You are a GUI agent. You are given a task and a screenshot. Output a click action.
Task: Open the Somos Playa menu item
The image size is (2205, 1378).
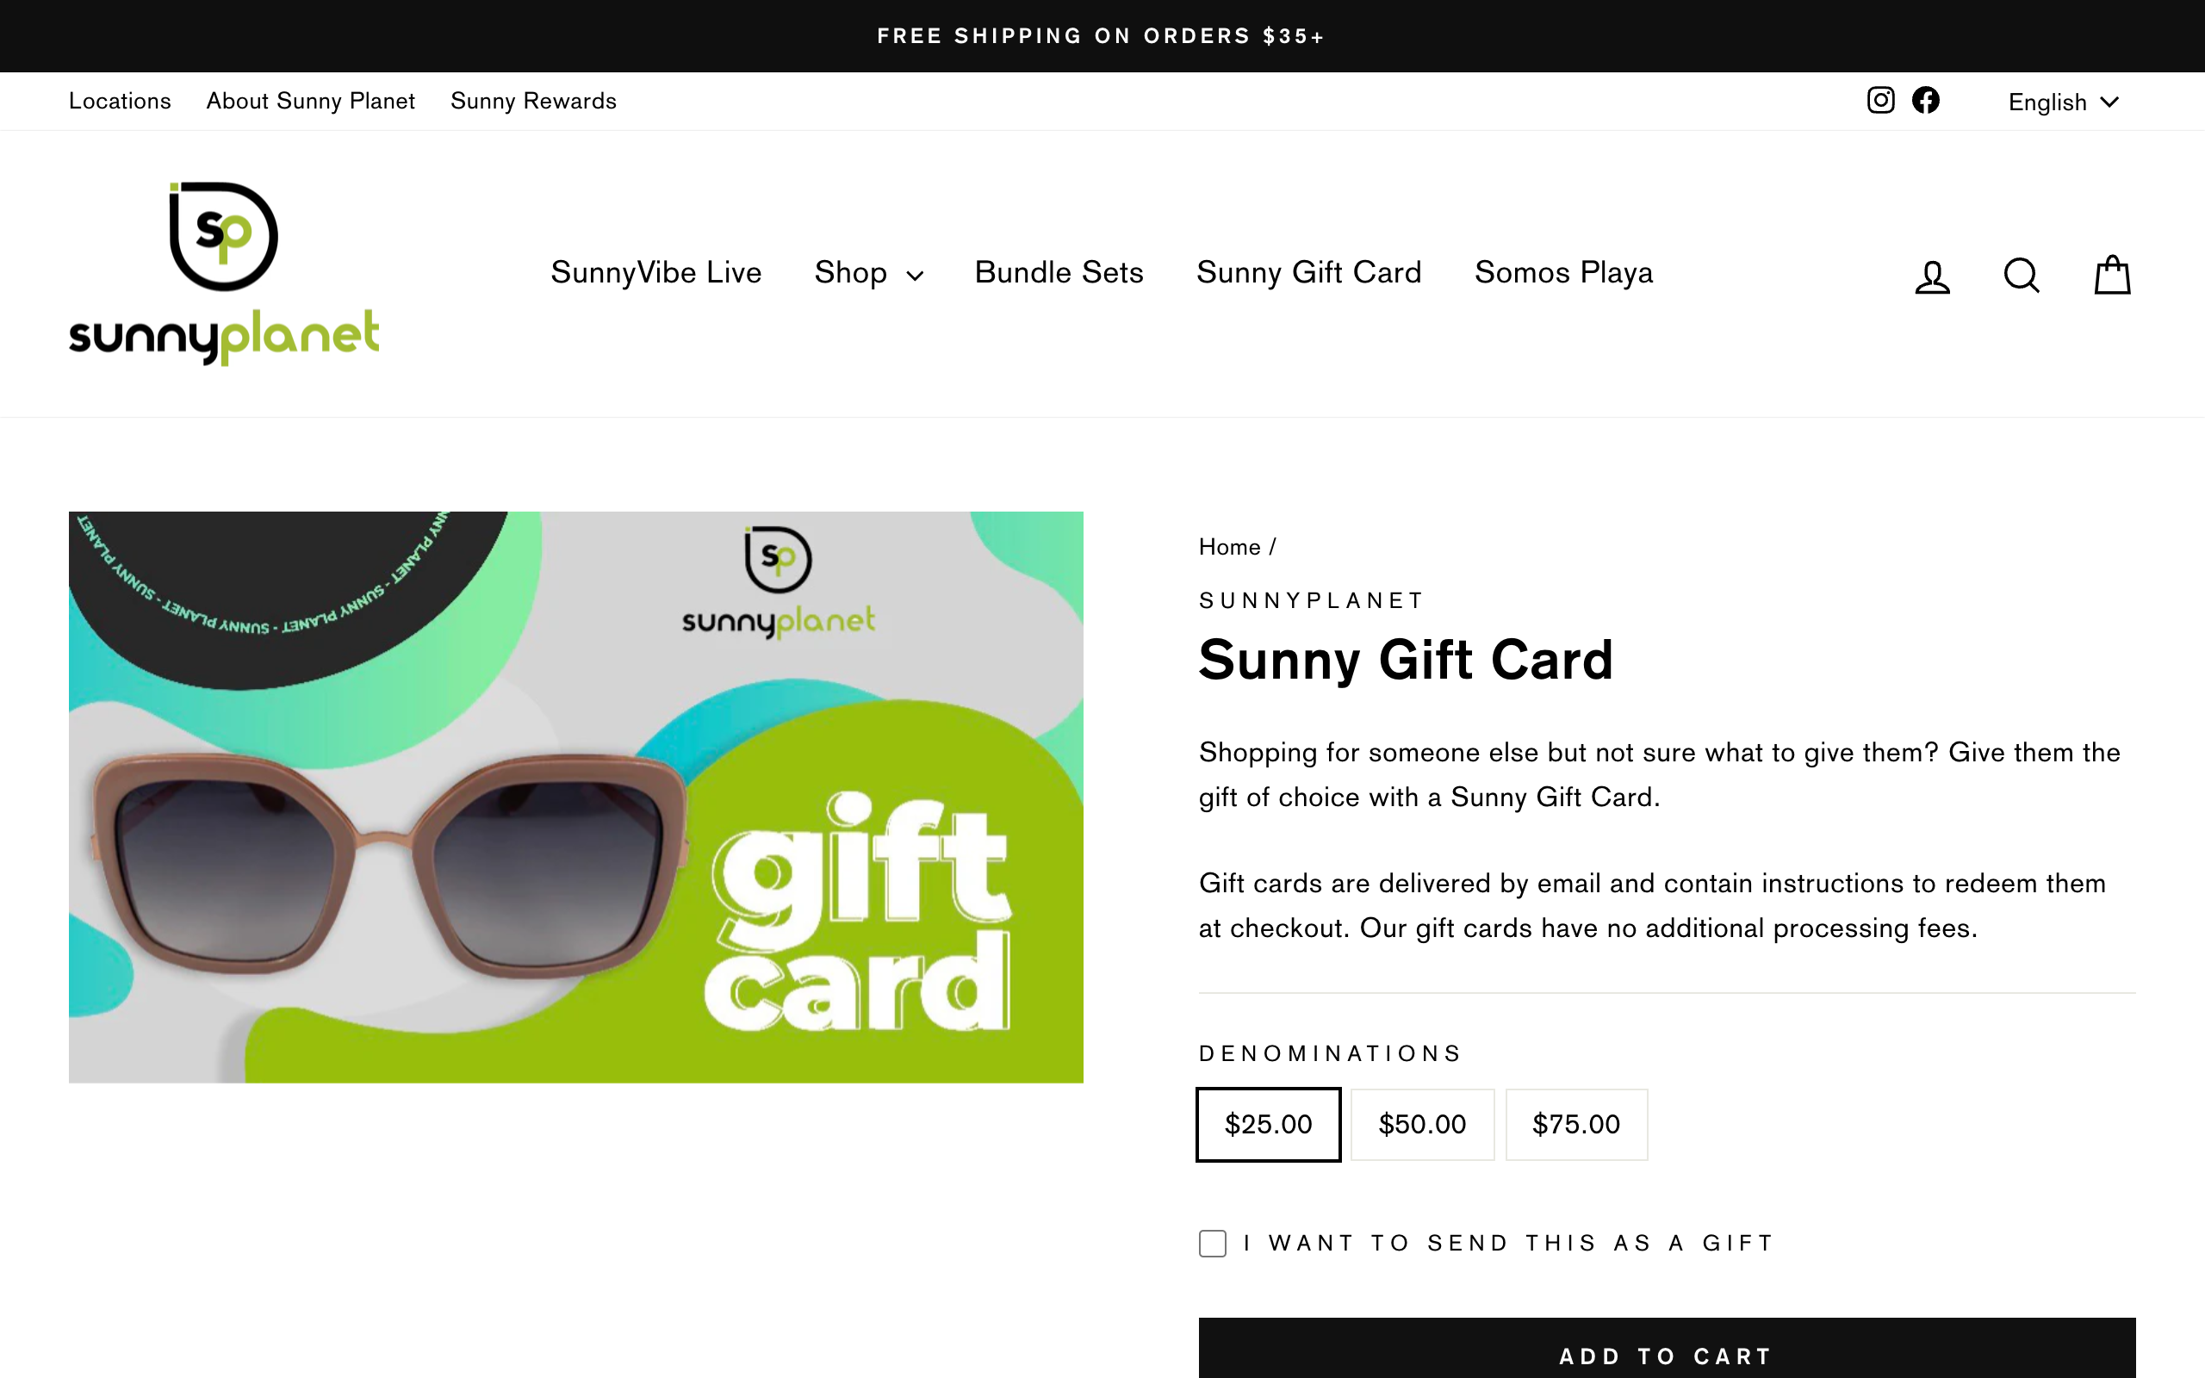coord(1562,273)
